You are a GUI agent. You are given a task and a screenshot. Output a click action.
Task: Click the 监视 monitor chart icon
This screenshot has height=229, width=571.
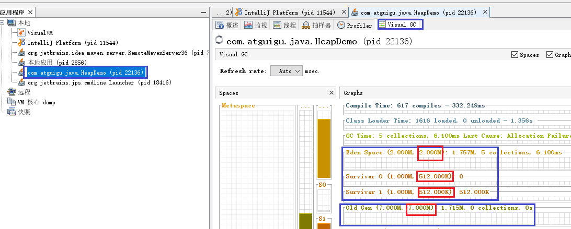coord(248,25)
